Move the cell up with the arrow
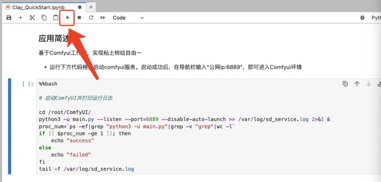The image size is (381, 182). pos(357,84)
